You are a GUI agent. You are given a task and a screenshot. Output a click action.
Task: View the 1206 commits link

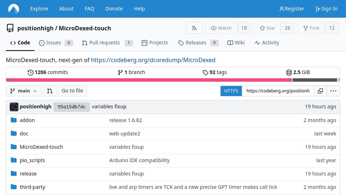[x=48, y=73]
